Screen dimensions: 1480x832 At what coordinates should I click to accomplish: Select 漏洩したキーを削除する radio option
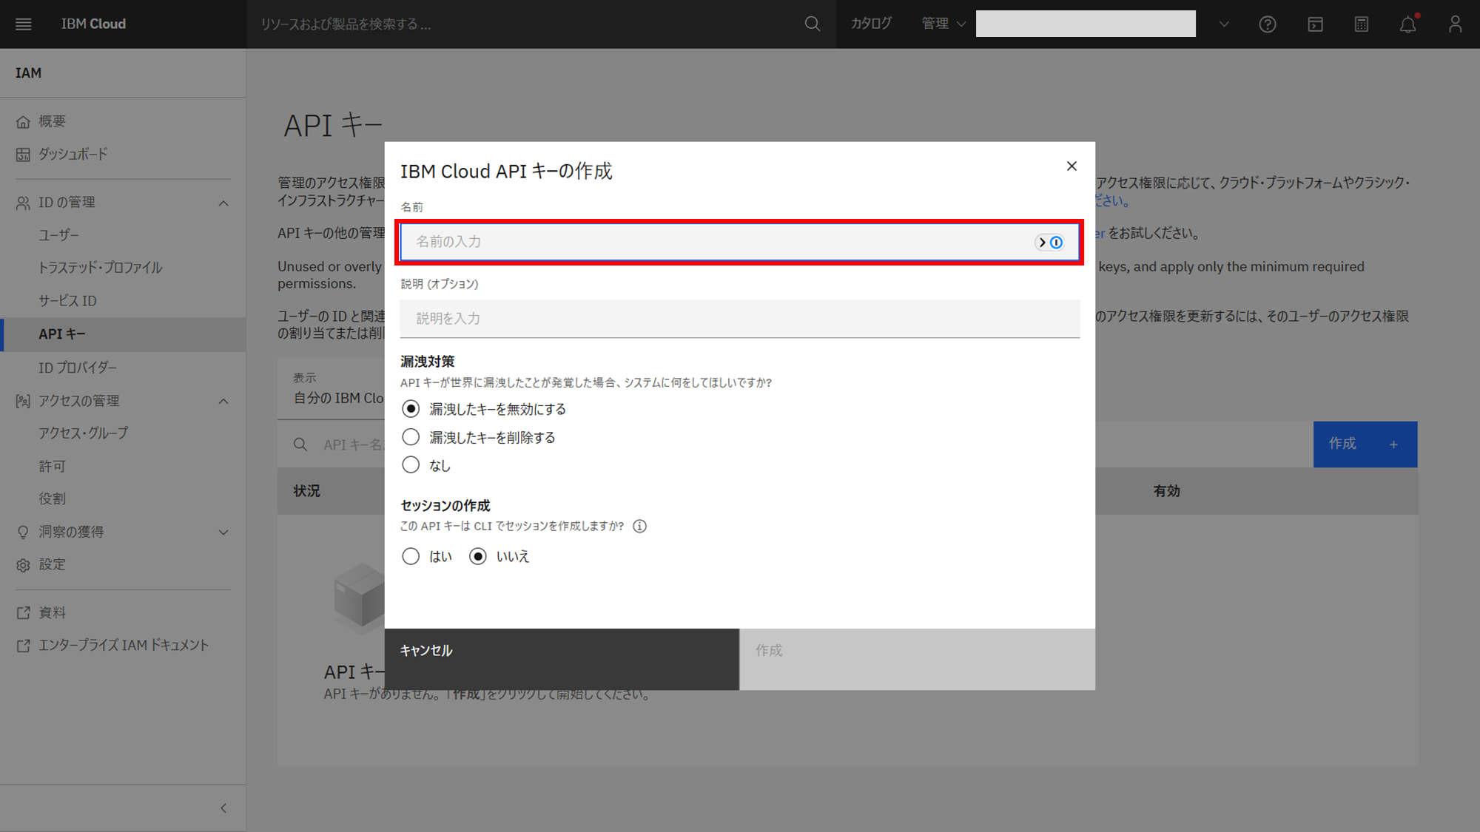[411, 437]
